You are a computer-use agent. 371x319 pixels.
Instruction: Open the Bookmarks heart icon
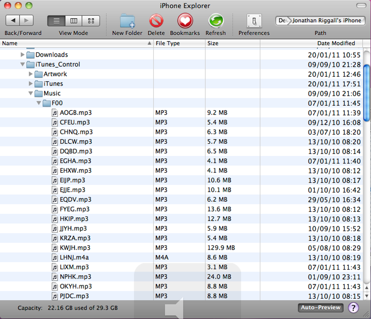tap(185, 21)
